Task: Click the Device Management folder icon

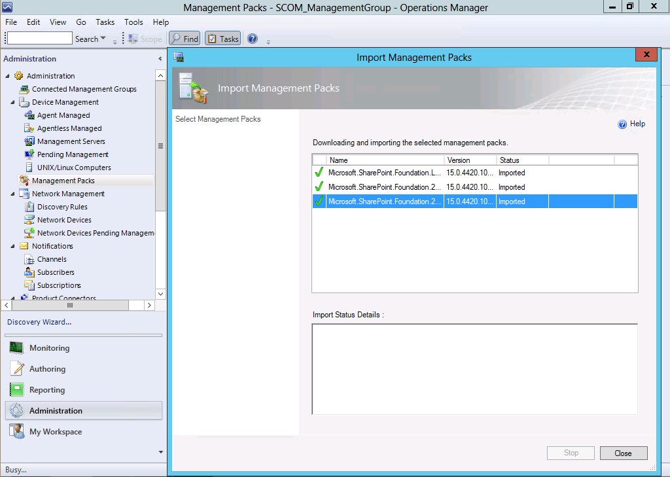Action: point(24,102)
